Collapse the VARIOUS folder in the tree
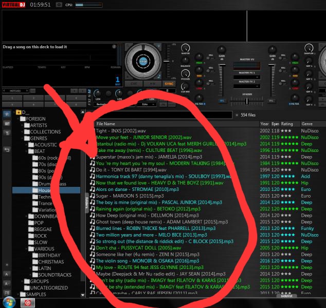 pyautogui.click(x=26, y=248)
